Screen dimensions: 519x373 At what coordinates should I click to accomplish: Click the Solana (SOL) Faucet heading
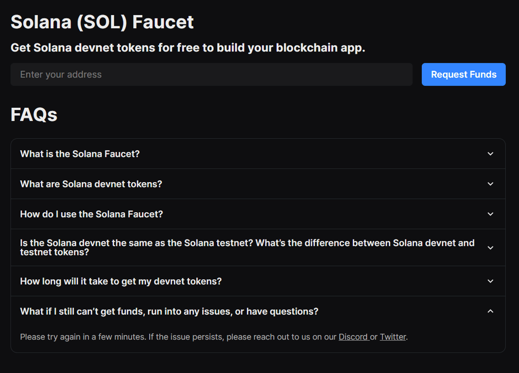102,22
